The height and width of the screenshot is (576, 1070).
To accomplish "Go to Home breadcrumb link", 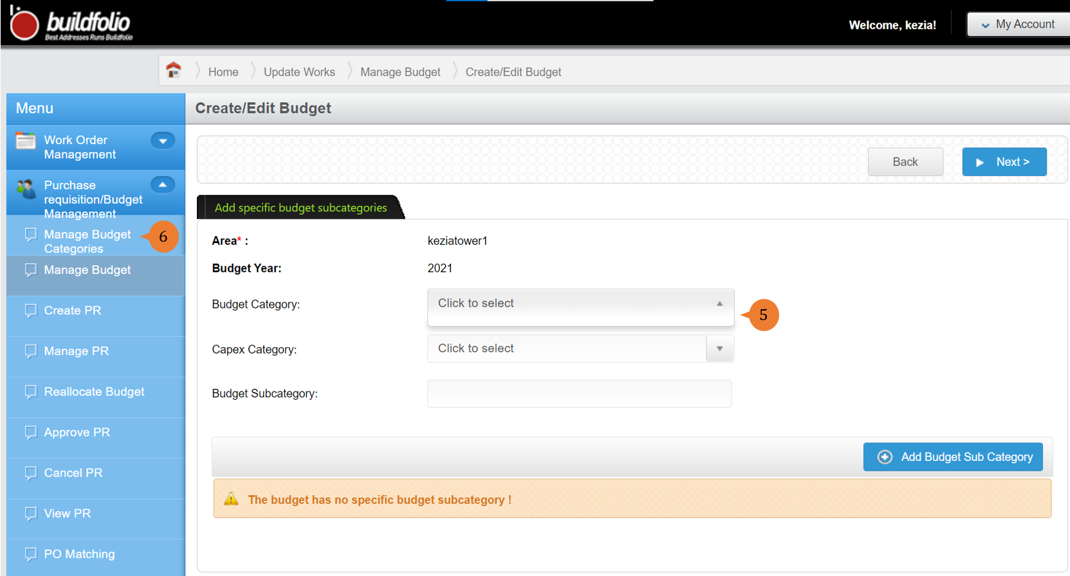I will (x=223, y=72).
